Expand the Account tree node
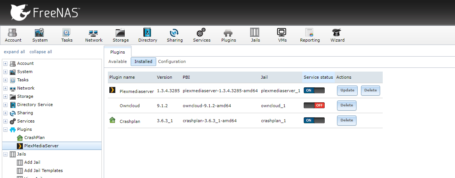Screen dimensions: 455x178 pyautogui.click(x=6, y=63)
